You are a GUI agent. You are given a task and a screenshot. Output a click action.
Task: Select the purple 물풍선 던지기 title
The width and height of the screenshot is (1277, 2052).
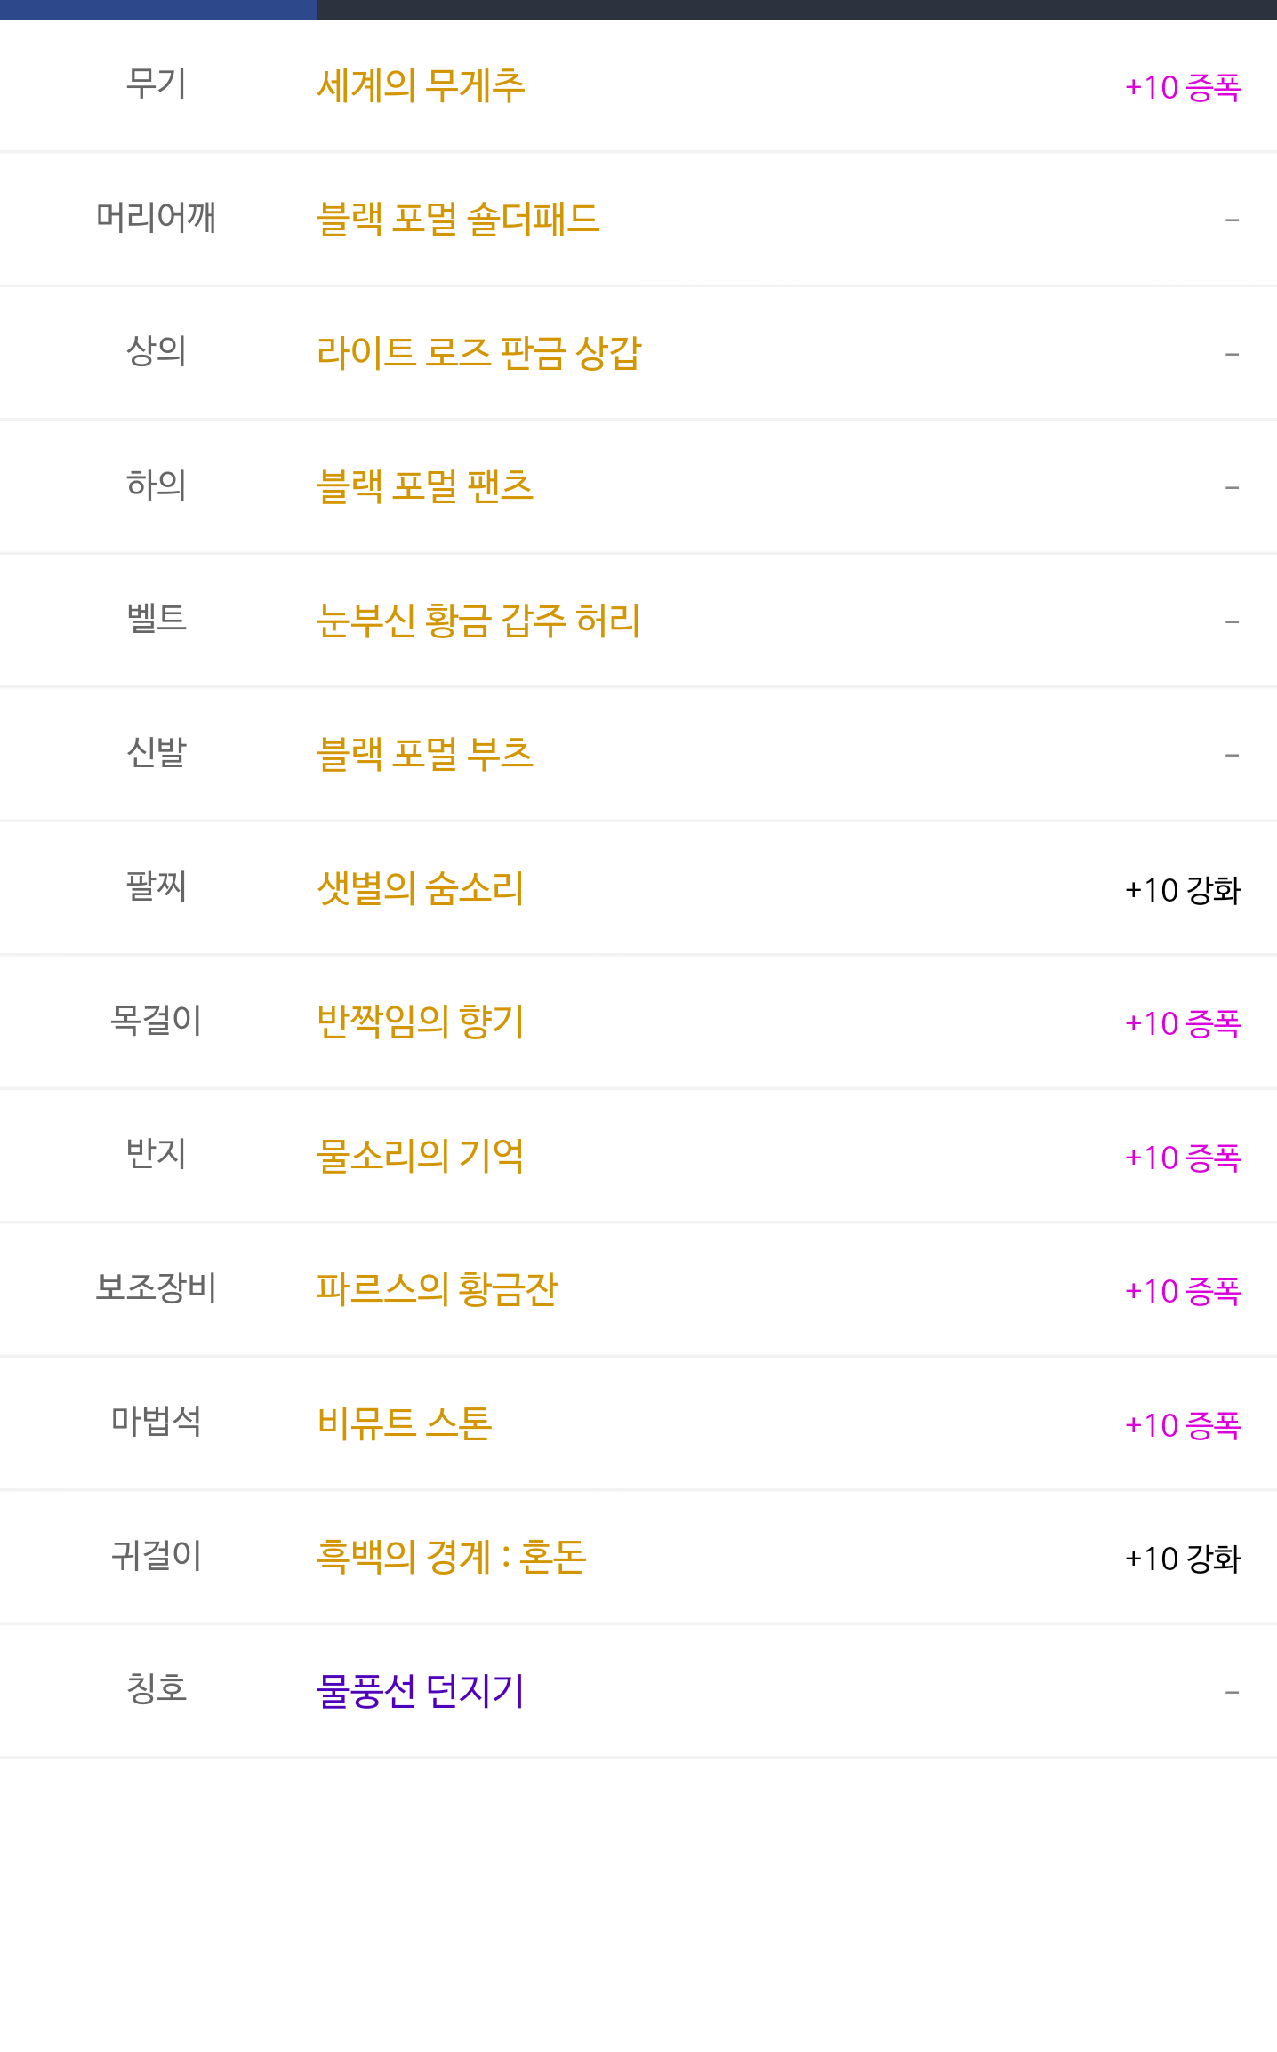pos(421,1691)
